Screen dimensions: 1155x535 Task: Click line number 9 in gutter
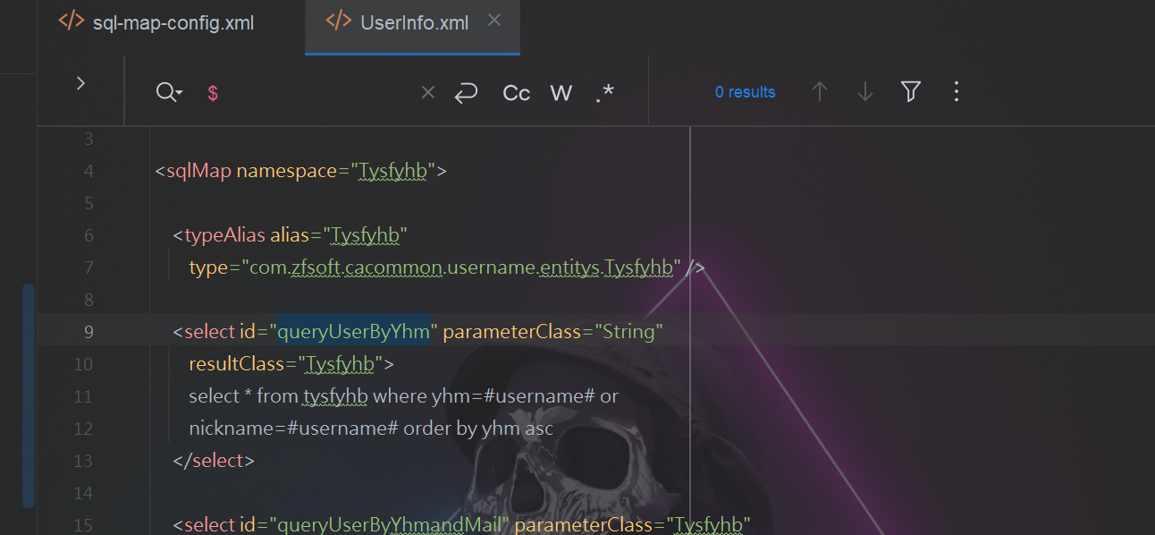pos(88,332)
